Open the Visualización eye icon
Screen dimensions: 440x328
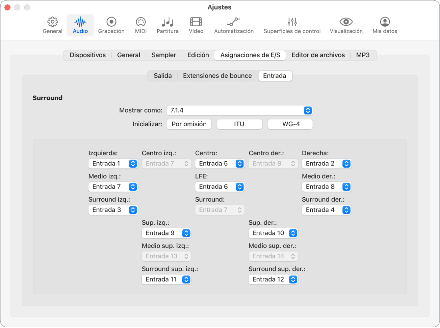[x=346, y=22]
